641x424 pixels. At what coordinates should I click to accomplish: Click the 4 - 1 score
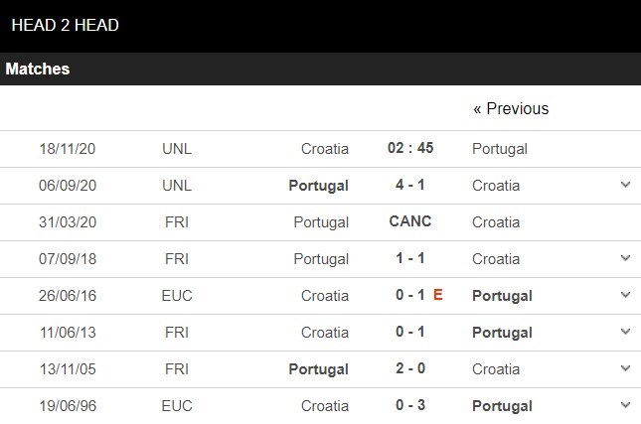click(409, 185)
